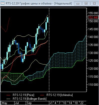Click the chart window icon in title bar

click(x=2, y=3)
